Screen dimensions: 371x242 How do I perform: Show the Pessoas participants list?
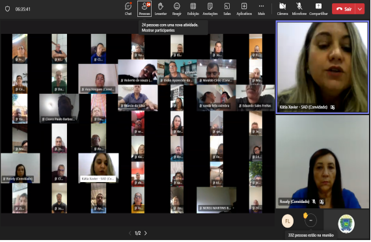click(144, 8)
